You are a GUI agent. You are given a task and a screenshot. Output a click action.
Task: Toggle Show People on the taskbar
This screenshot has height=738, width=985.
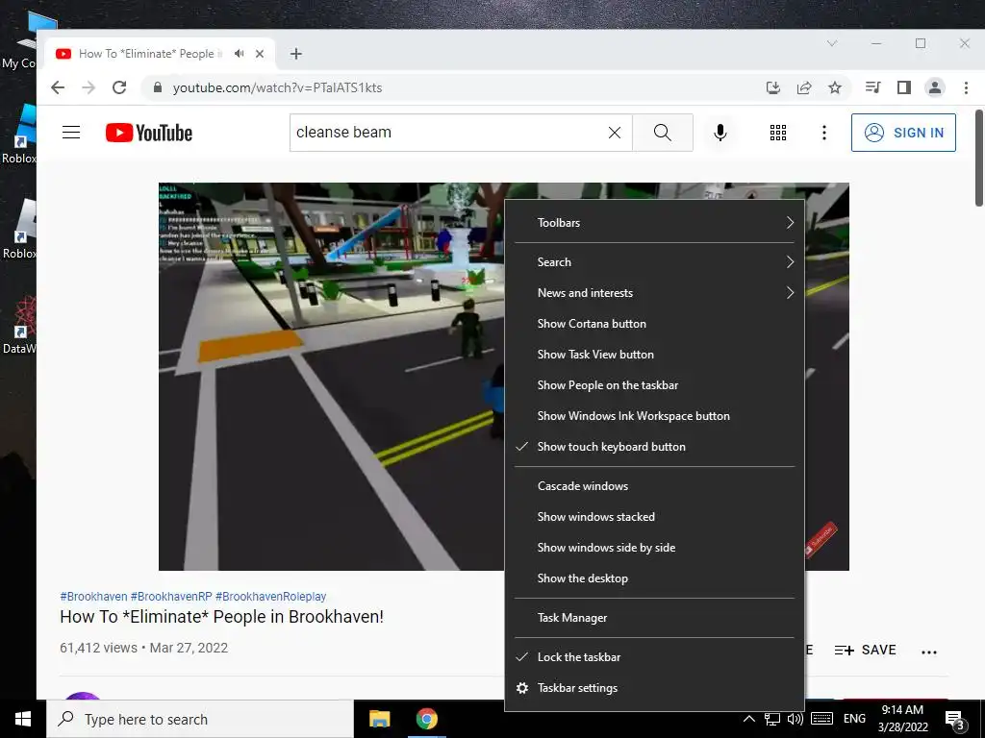click(654, 385)
